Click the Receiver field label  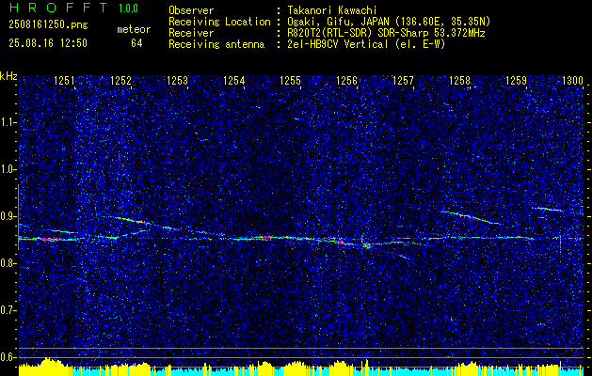coord(191,33)
